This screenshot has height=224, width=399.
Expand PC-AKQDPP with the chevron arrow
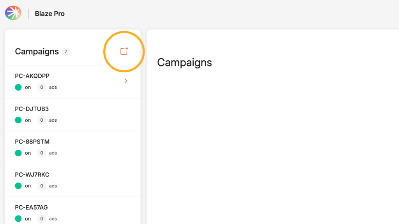tap(125, 81)
